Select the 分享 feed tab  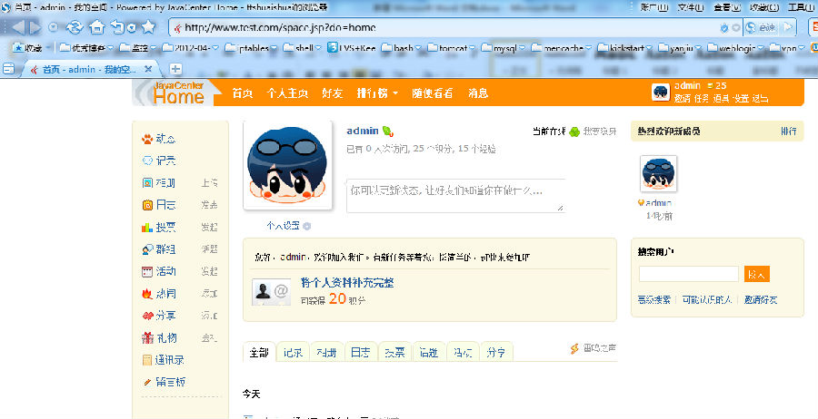[x=495, y=353]
